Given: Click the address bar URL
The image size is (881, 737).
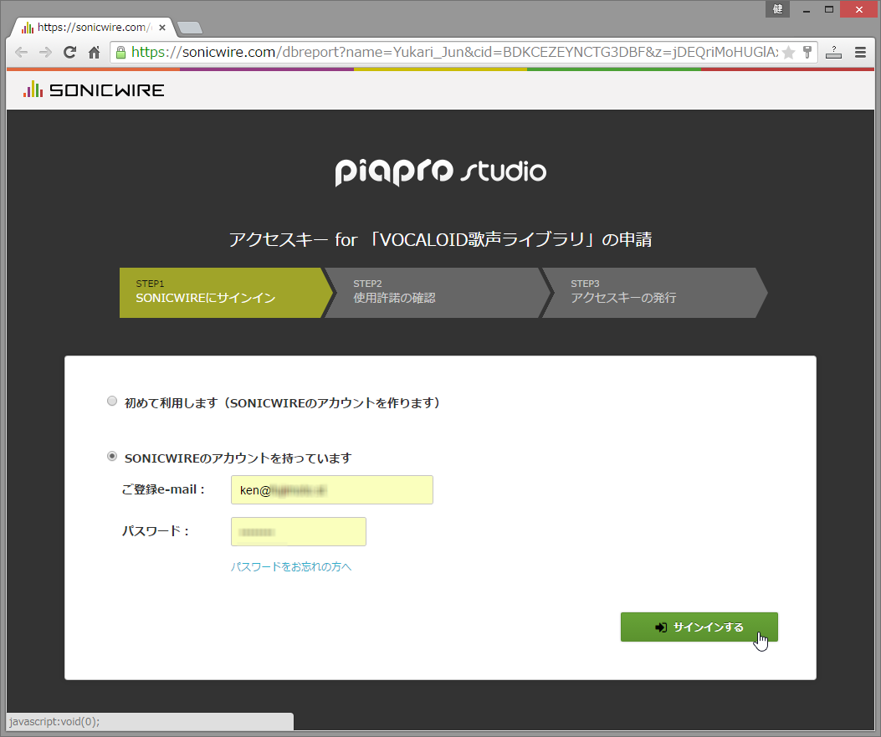Looking at the screenshot, I should [x=454, y=52].
